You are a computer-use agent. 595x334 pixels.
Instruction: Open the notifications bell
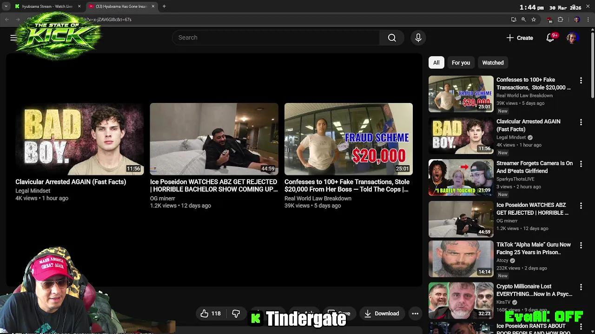550,38
